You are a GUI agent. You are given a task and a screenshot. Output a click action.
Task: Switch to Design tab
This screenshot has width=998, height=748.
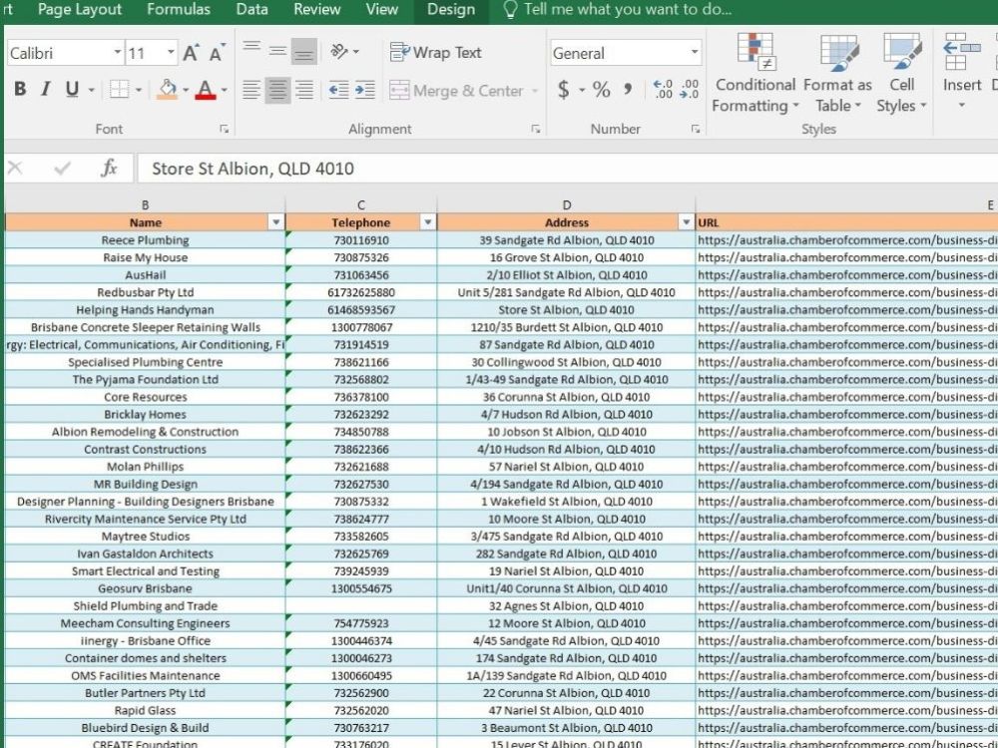tap(451, 10)
